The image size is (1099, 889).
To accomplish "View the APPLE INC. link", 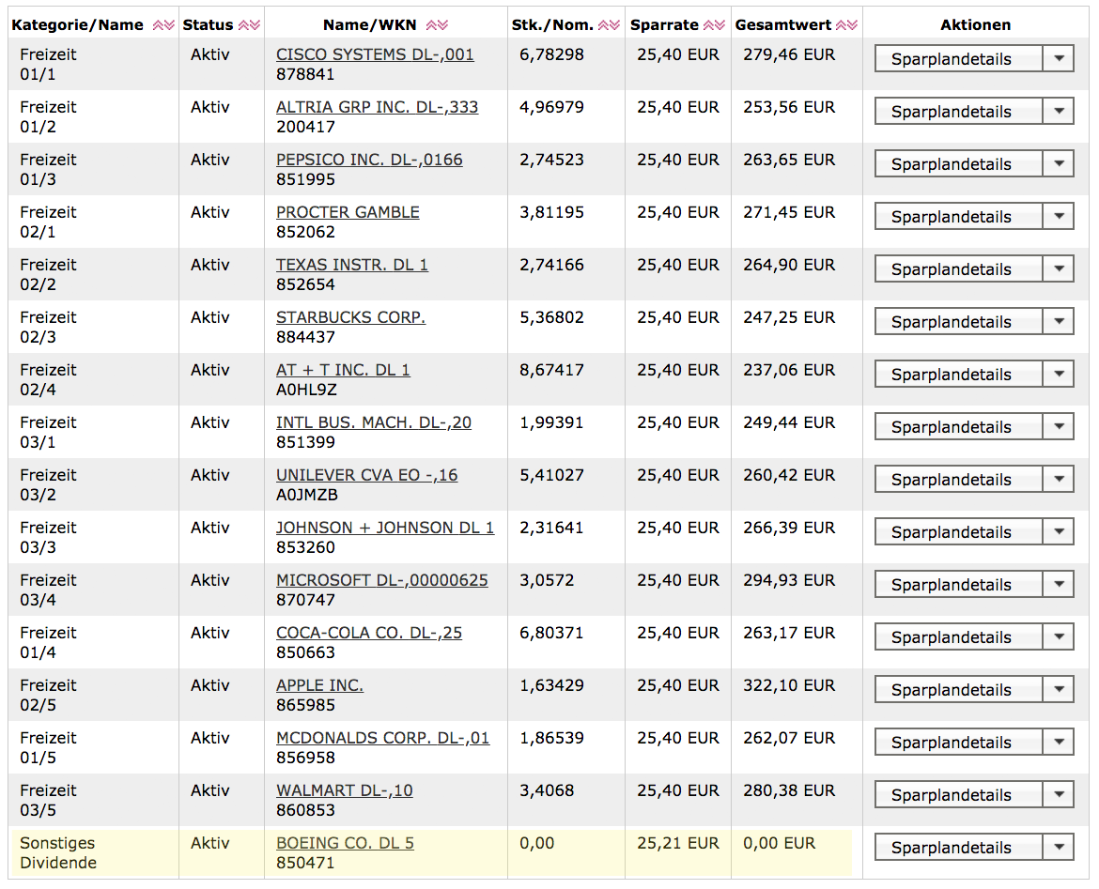I will pos(319,685).
